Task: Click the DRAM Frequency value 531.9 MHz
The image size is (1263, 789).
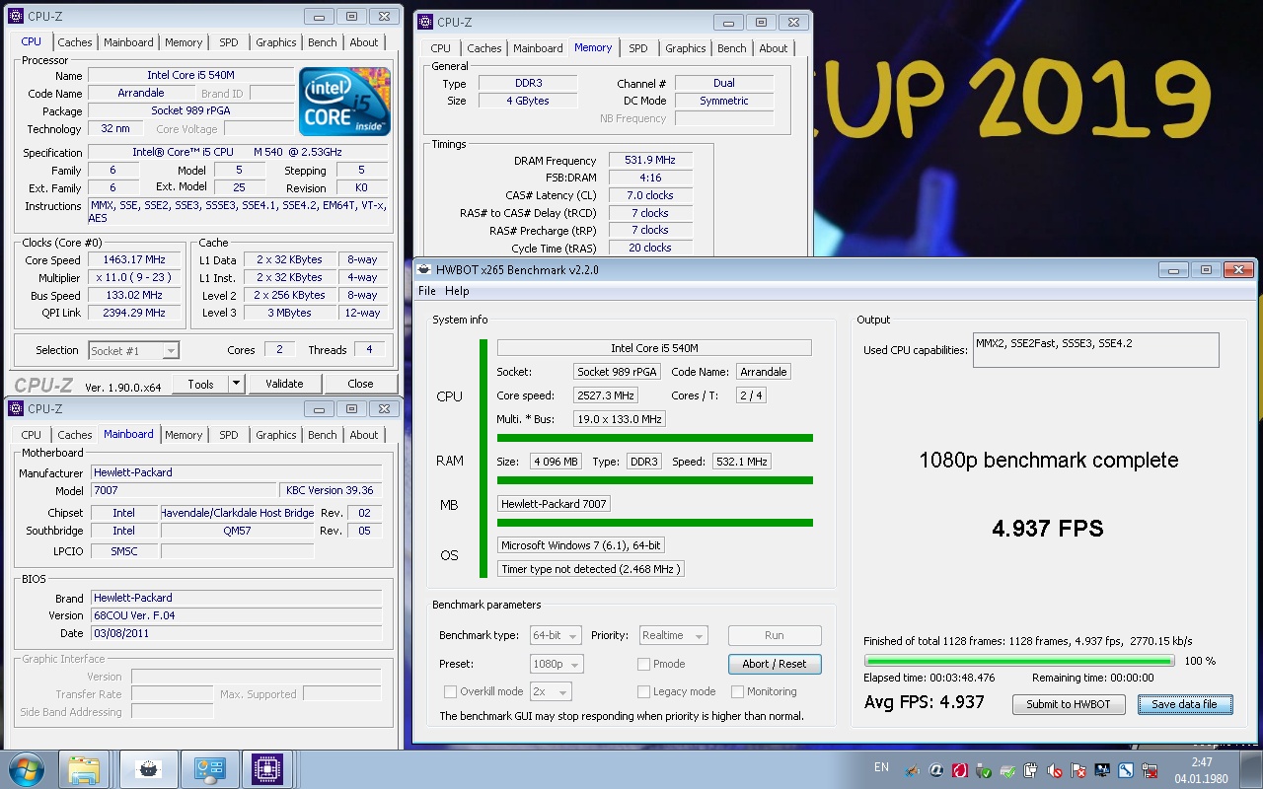Action: [x=650, y=161]
